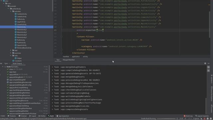Hide the Build tool window
The image size is (213, 120).
pos(209,63)
